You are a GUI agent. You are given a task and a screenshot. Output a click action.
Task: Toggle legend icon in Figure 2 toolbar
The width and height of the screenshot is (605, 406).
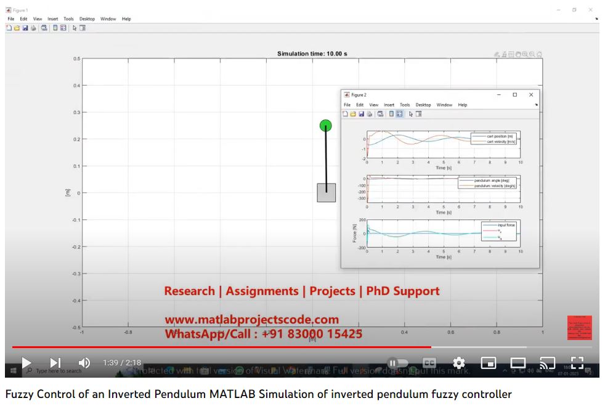click(399, 114)
